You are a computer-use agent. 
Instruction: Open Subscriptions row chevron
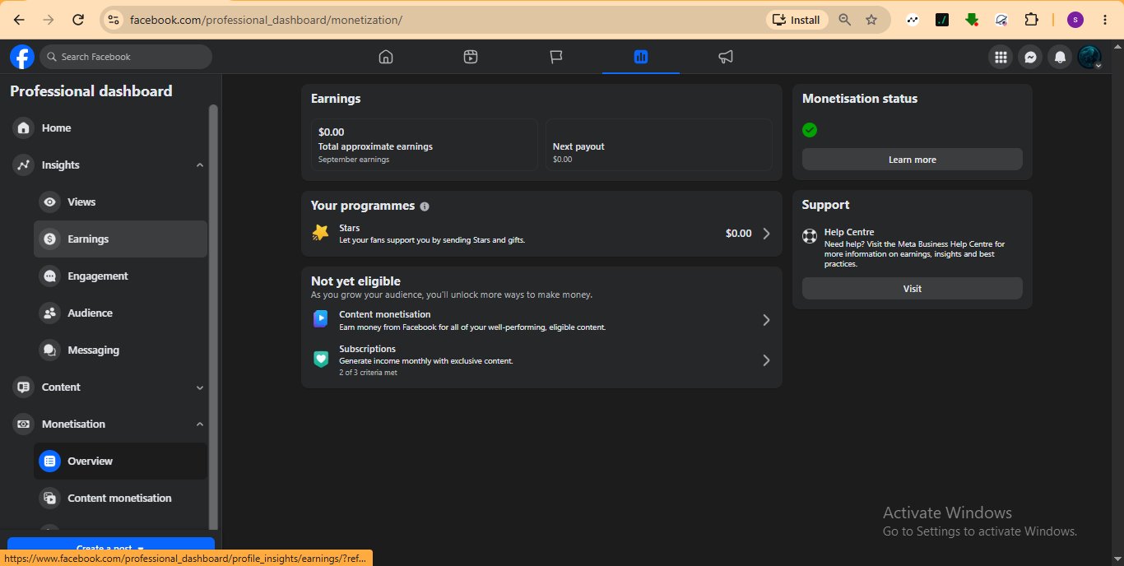(x=766, y=360)
